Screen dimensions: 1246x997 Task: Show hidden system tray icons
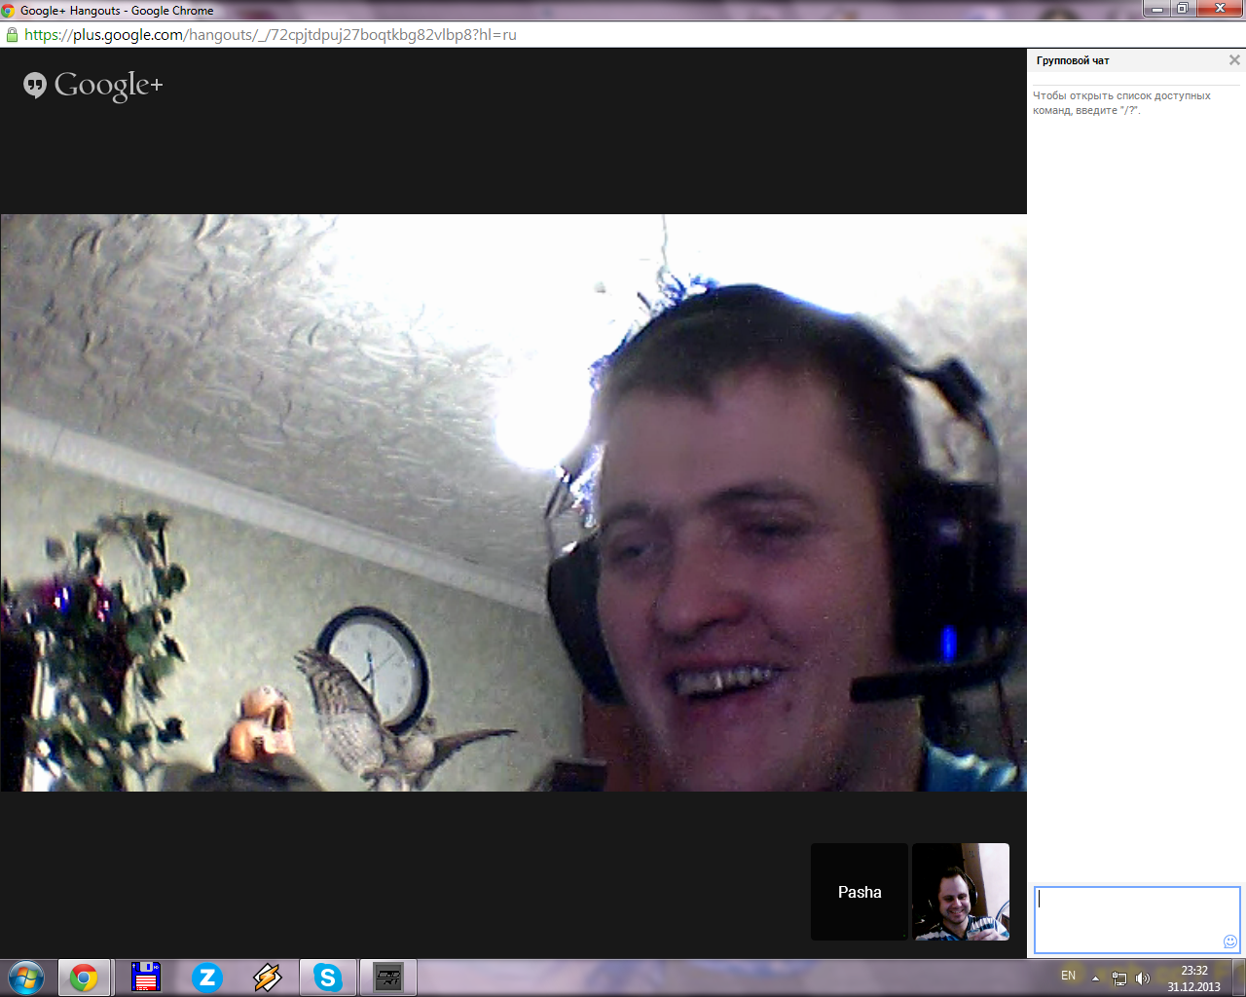1095,979
